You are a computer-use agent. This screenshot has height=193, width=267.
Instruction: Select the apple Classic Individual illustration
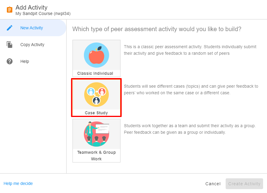click(96, 55)
